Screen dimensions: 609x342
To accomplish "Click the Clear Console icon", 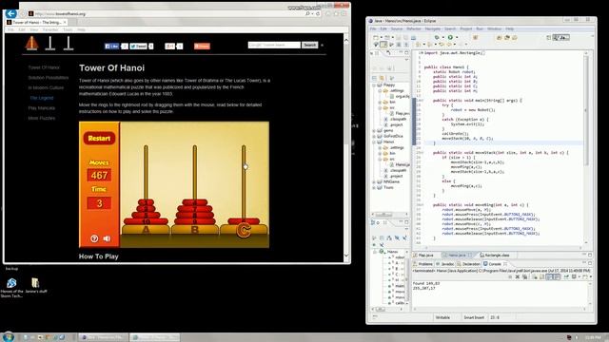I will point(535,276).
